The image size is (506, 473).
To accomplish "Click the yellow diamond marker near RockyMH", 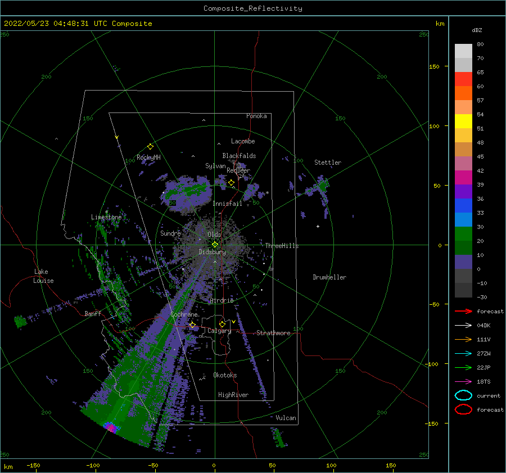I will click(x=150, y=147).
